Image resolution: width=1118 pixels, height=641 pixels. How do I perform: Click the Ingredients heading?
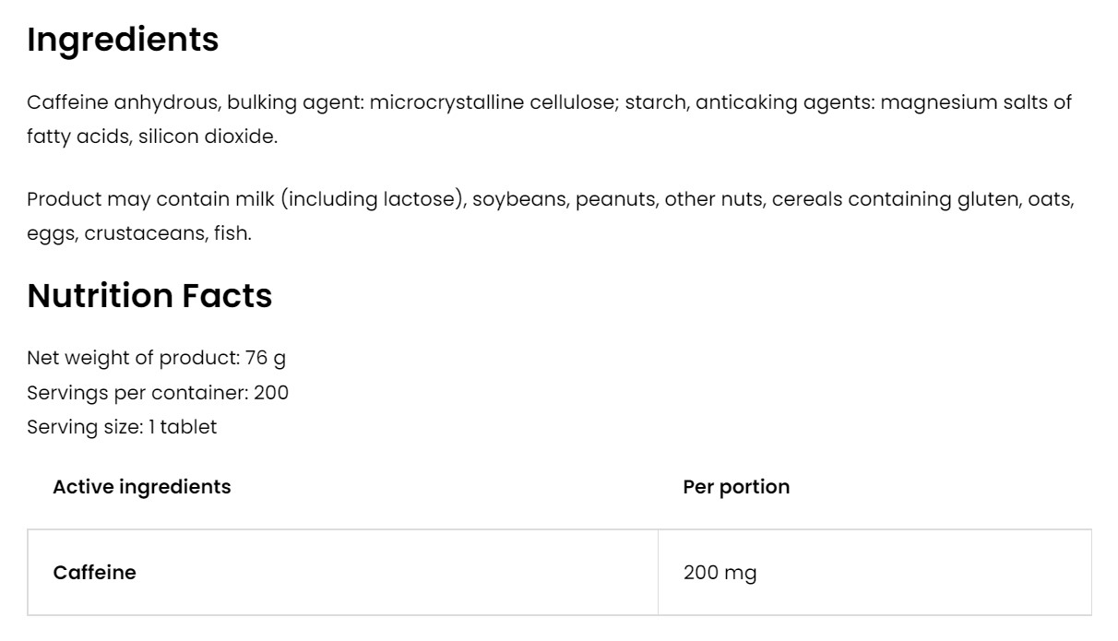[123, 40]
